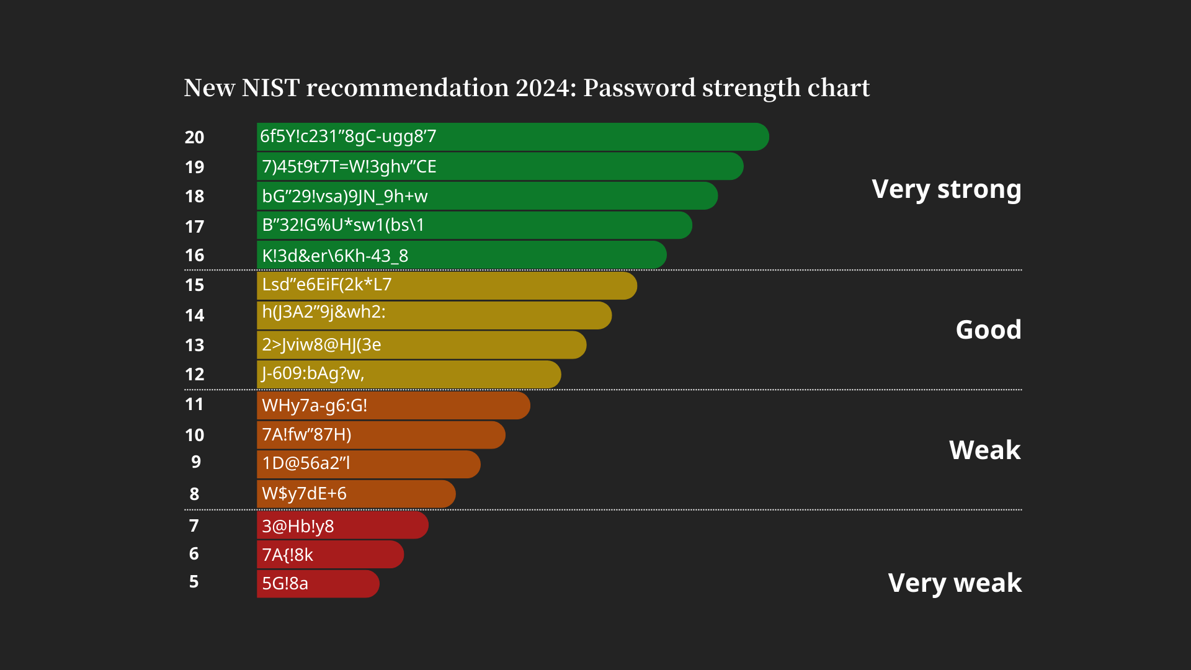Click the K!3d&er\6Kh-43_8 bar
Viewport: 1191px width, 670px height.
(462, 255)
